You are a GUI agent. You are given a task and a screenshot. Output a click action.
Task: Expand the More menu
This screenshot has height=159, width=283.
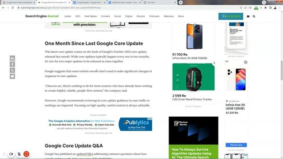coord(181,16)
